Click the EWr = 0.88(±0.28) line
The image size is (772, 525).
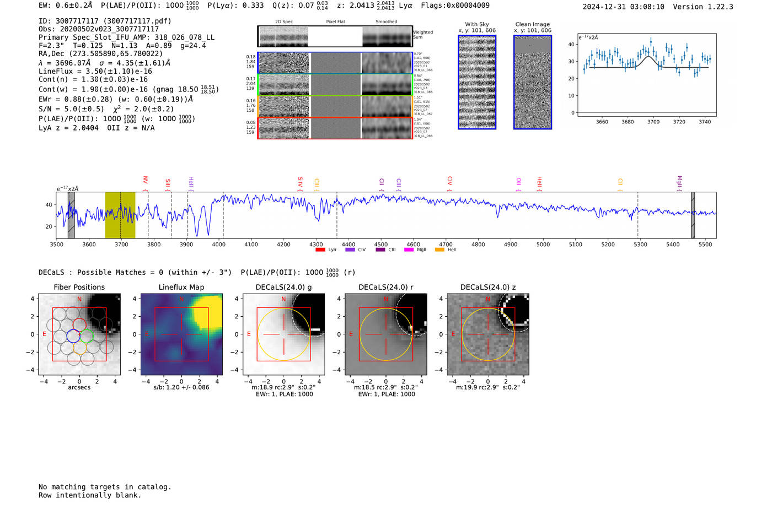[116, 99]
